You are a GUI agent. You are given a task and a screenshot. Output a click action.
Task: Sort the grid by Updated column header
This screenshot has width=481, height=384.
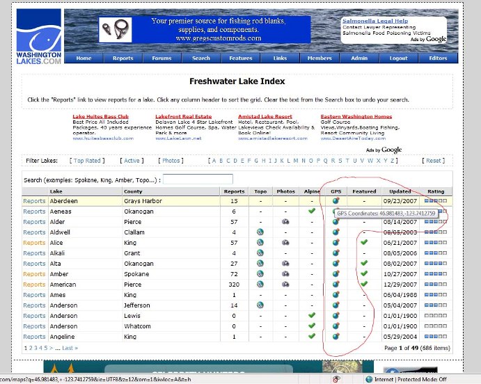400,191
